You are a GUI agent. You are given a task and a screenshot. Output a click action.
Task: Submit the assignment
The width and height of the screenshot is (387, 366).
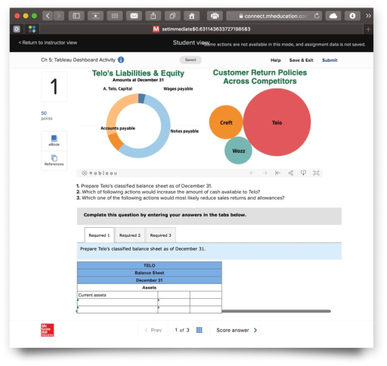point(330,60)
